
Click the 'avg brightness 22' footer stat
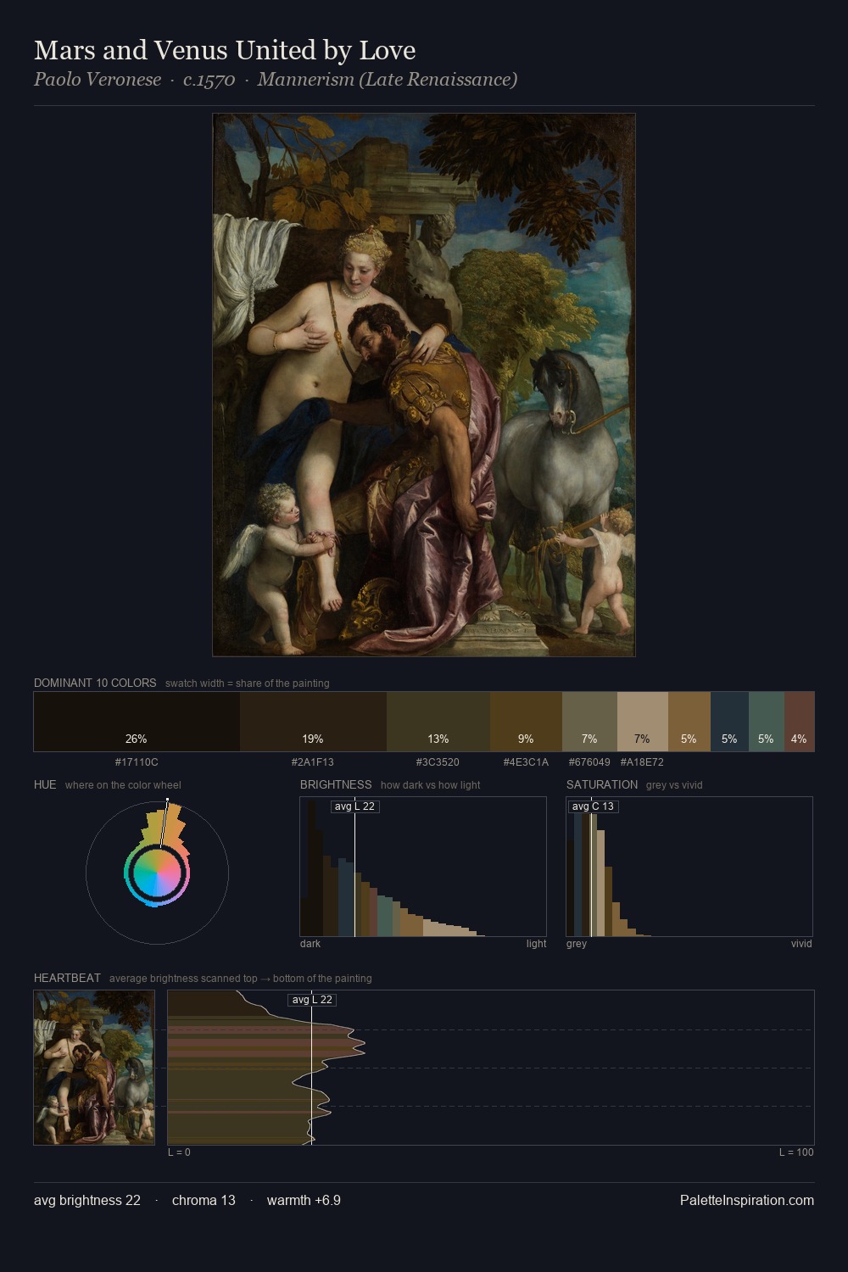point(87,1200)
